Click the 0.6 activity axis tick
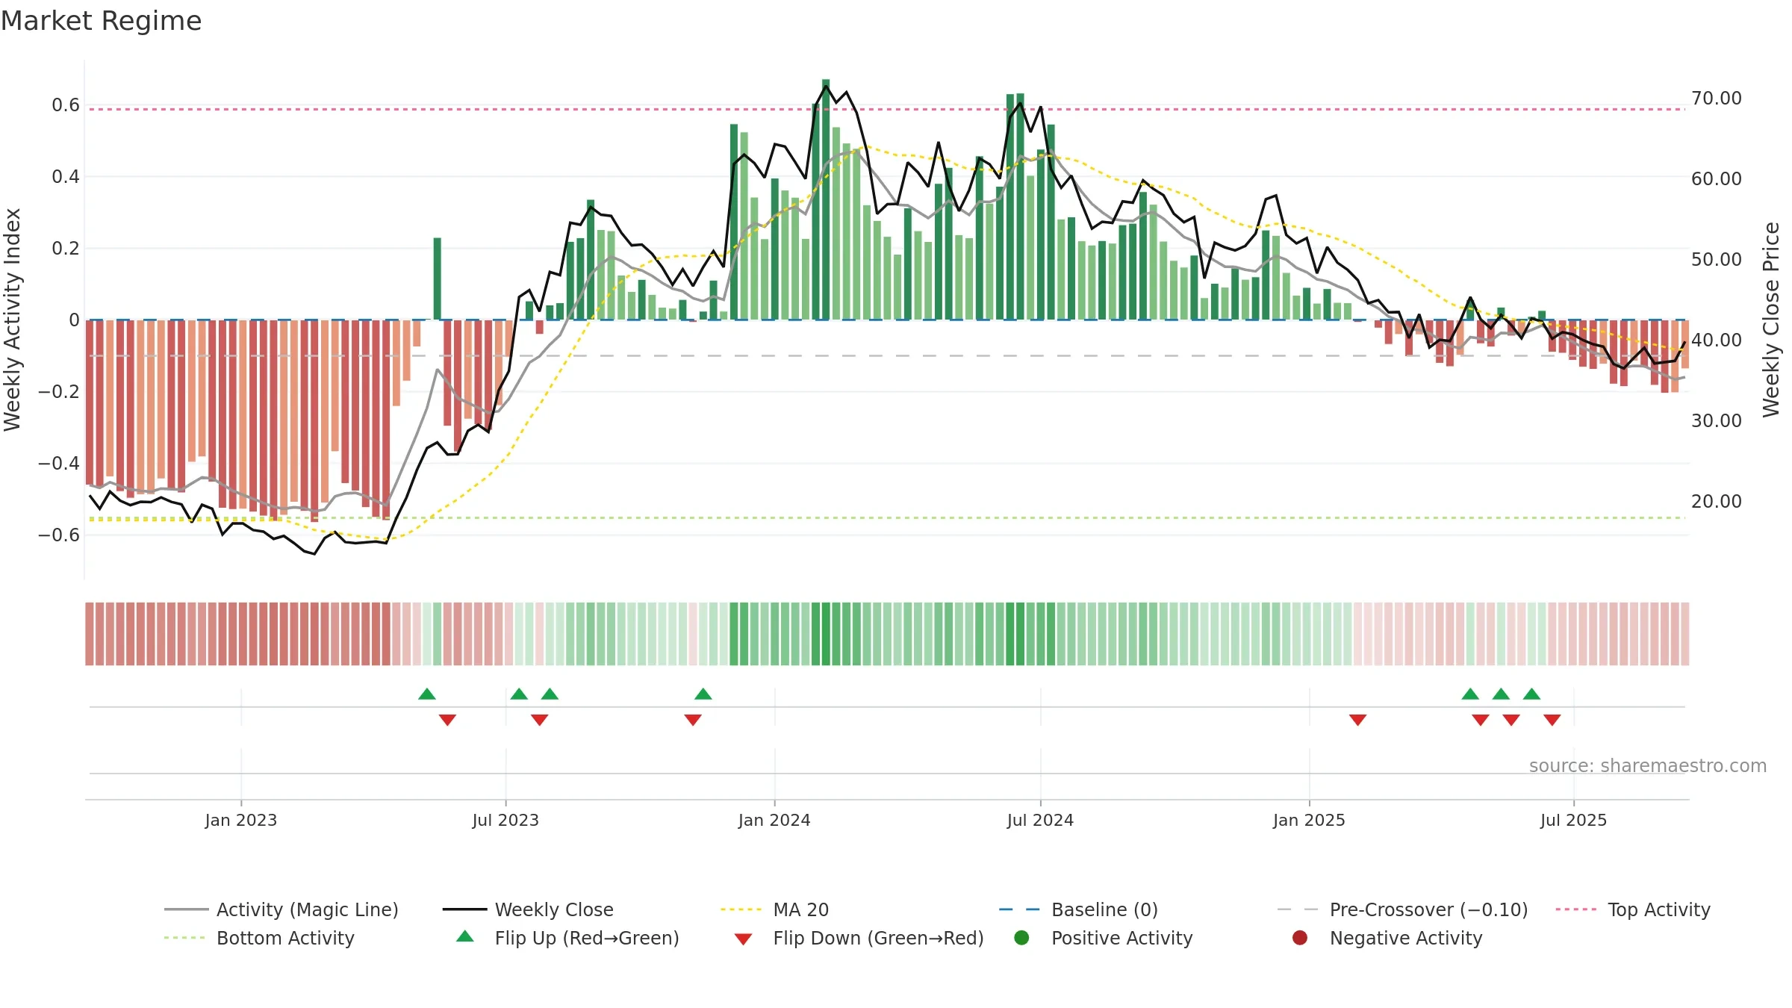Image resolution: width=1792 pixels, height=1008 pixels. pyautogui.click(x=66, y=105)
